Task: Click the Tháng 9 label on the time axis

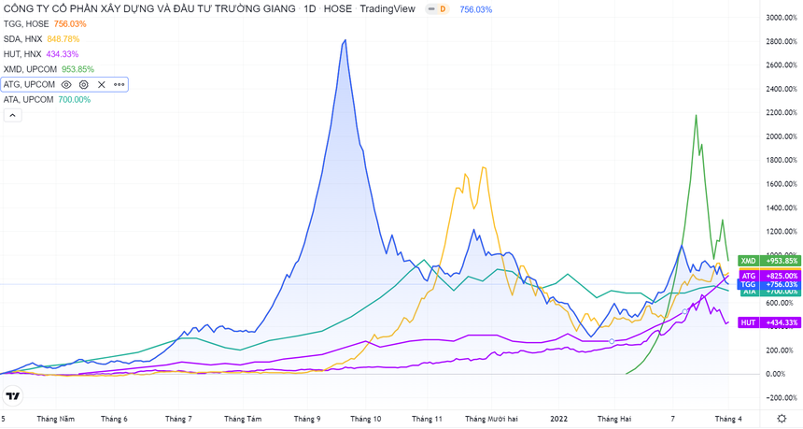Action: pyautogui.click(x=305, y=420)
